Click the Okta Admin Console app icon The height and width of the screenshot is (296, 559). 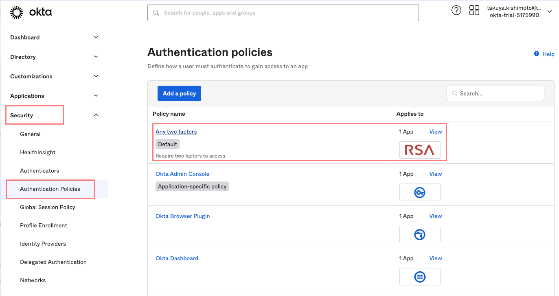420,192
